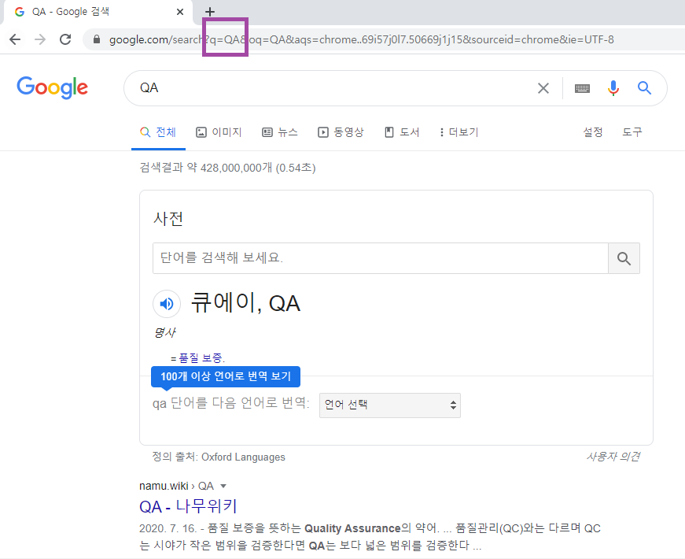Open 설정 settings
The image size is (685, 559).
coord(593,132)
